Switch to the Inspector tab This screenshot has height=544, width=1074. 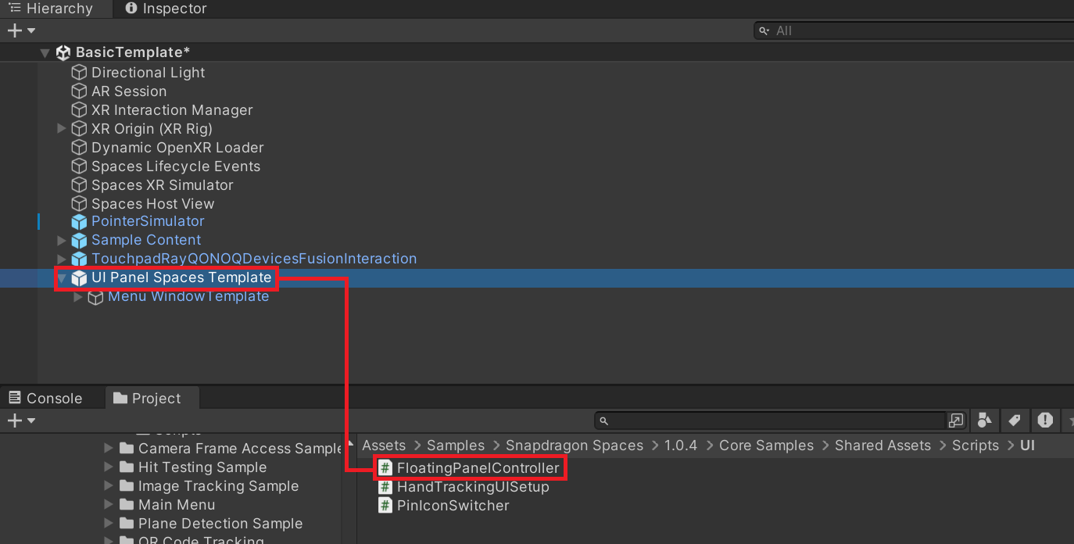click(166, 9)
